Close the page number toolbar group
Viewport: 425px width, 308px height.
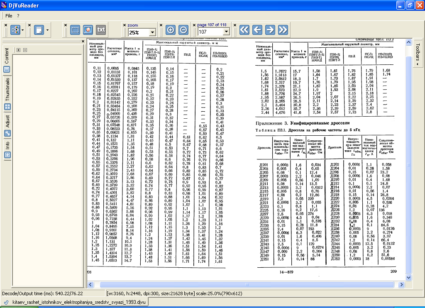194,25
